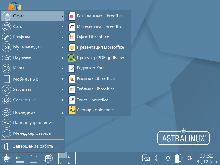Click the Утилиты wrench icon

click(x=6, y=89)
